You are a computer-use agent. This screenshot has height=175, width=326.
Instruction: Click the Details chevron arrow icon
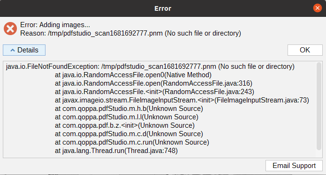[13, 50]
